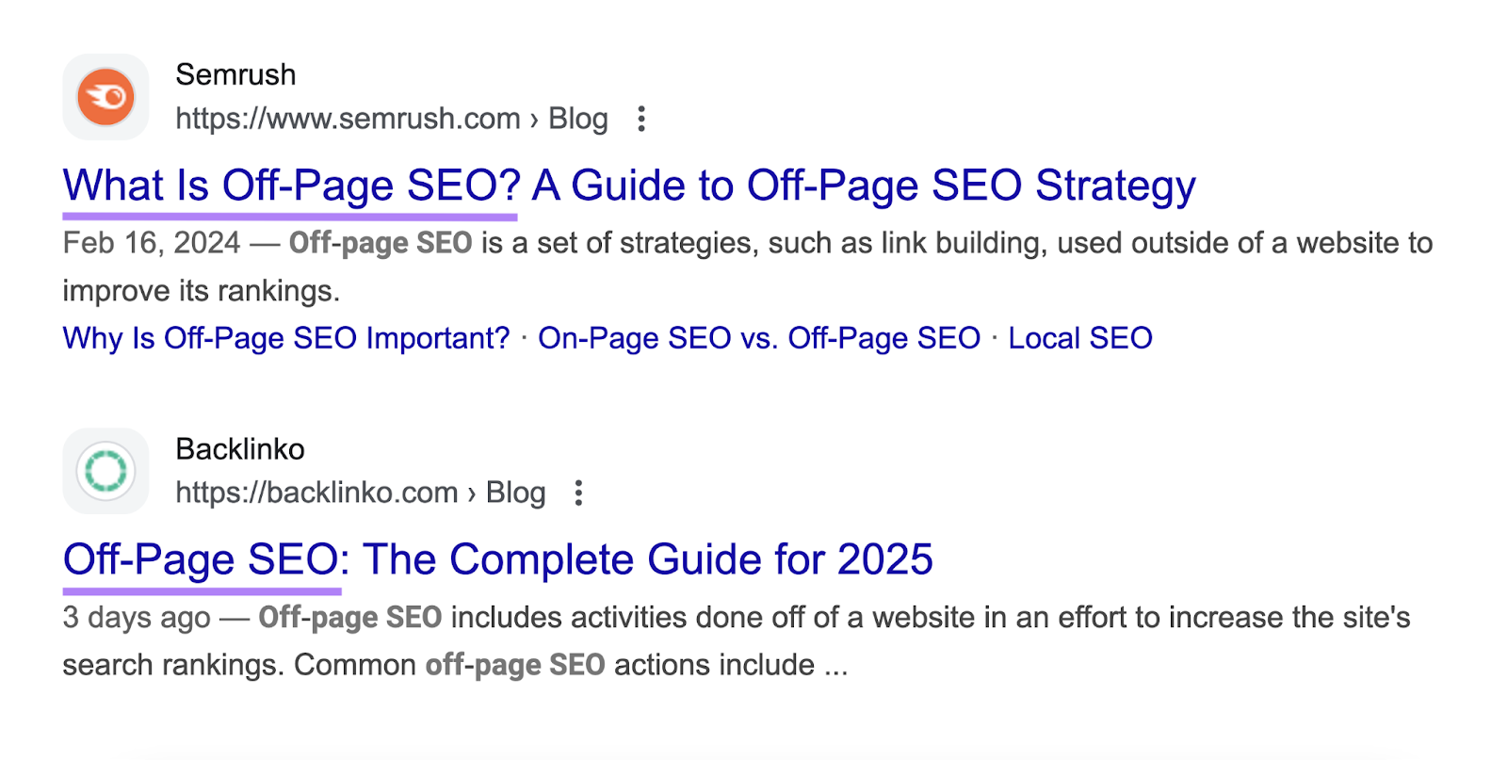1507x760 pixels.
Task: Open "Off-Page SEO: The Complete Guide for 2025"
Action: pos(496,558)
